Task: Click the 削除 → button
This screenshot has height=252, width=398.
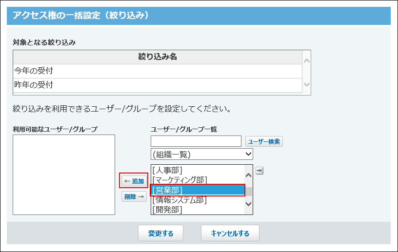Action: [x=134, y=196]
